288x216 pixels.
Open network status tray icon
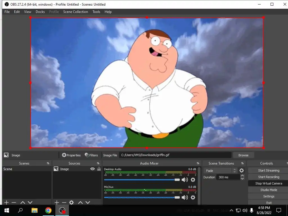(238, 210)
